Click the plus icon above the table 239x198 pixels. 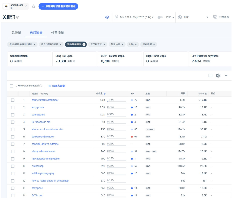tap(226, 76)
